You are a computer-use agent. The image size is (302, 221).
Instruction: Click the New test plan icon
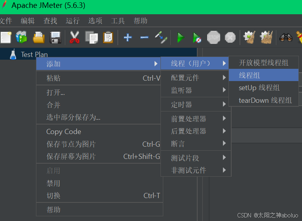tap(6, 38)
